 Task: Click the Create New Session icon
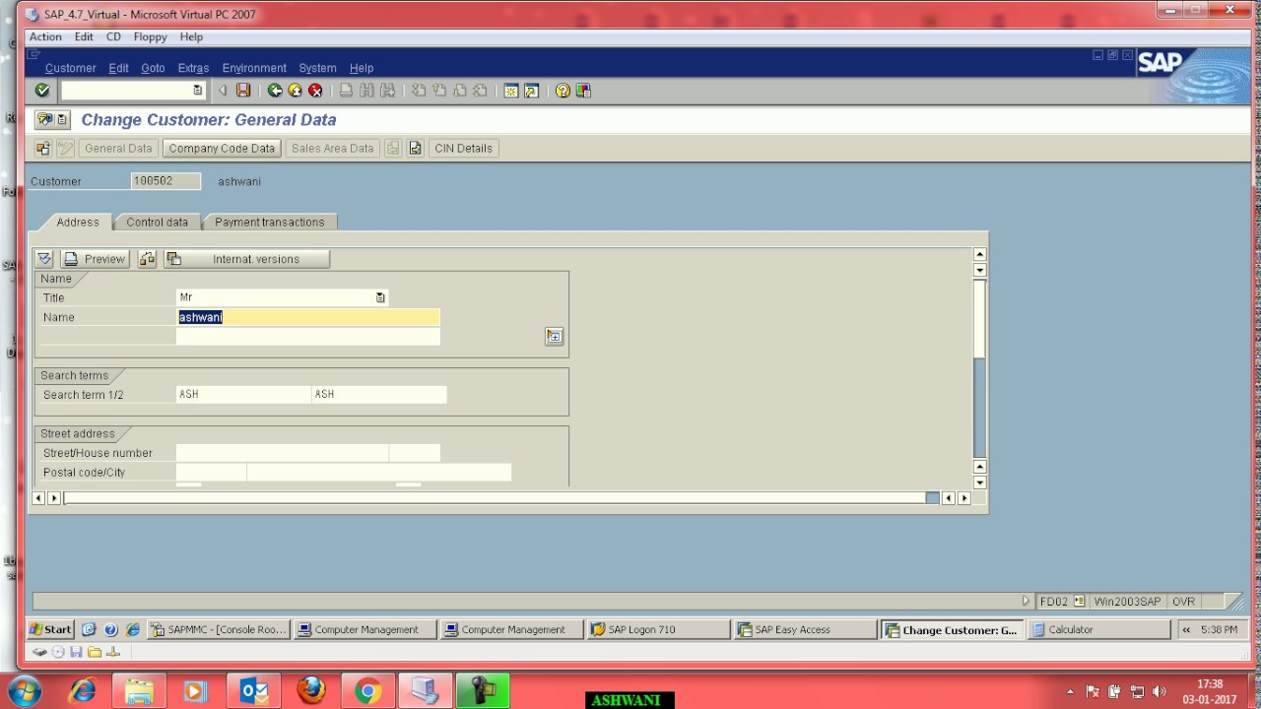tap(511, 91)
